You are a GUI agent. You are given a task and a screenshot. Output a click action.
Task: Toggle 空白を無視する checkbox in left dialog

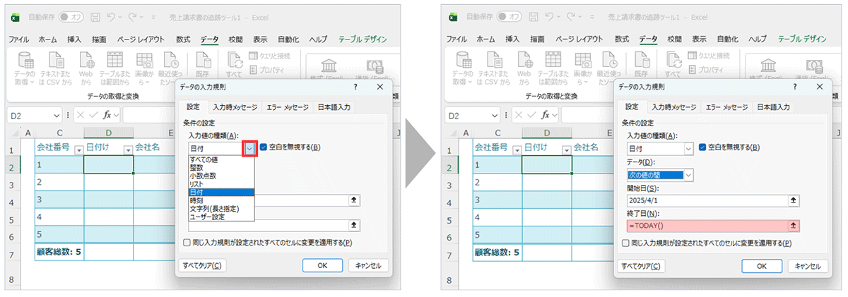click(x=264, y=147)
